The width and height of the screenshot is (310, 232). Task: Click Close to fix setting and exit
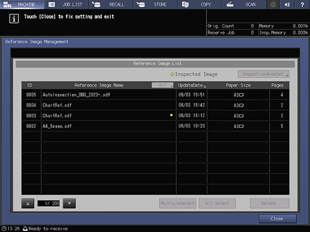(x=278, y=219)
